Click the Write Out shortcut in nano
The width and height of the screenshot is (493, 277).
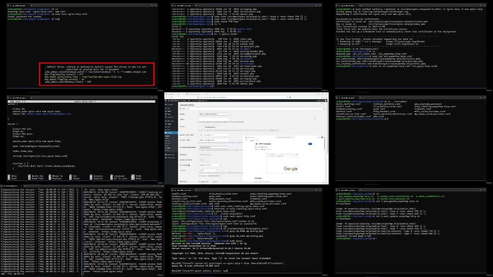(x=35, y=176)
